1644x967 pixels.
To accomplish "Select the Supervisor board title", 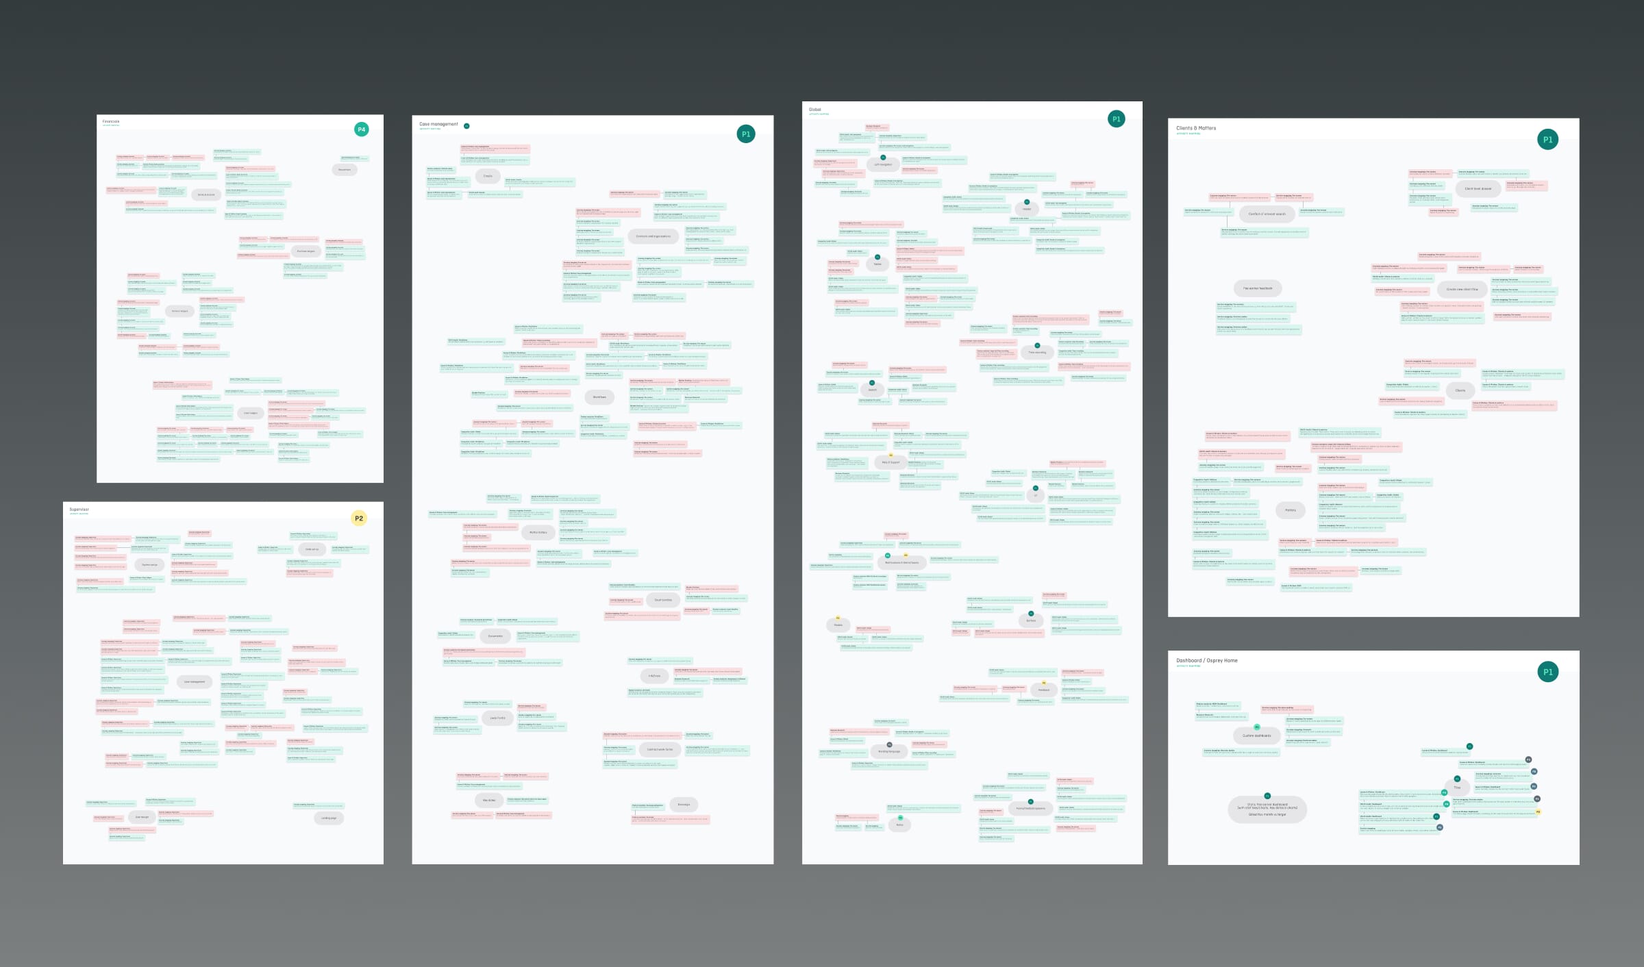I will [79, 510].
